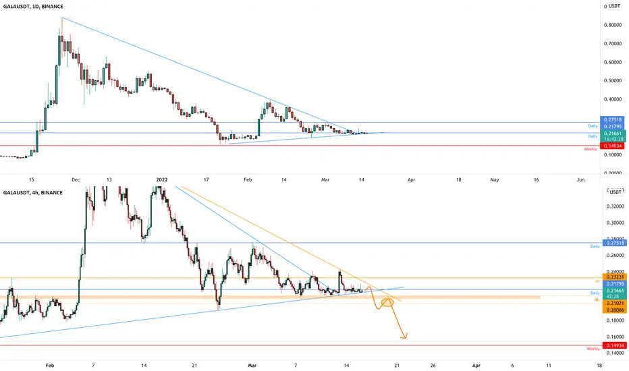Click the 0.14000 price axis value
This screenshot has height=371, width=629.
616,353
